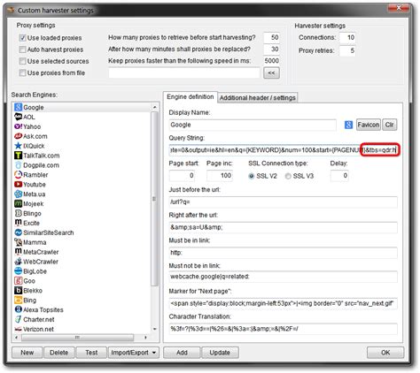Click the Proxy retries value field

[347, 50]
